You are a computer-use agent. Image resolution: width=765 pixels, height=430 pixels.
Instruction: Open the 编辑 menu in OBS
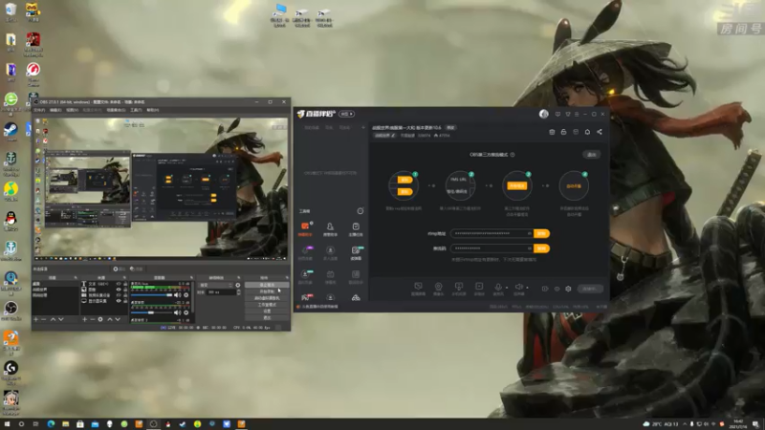tap(55, 110)
